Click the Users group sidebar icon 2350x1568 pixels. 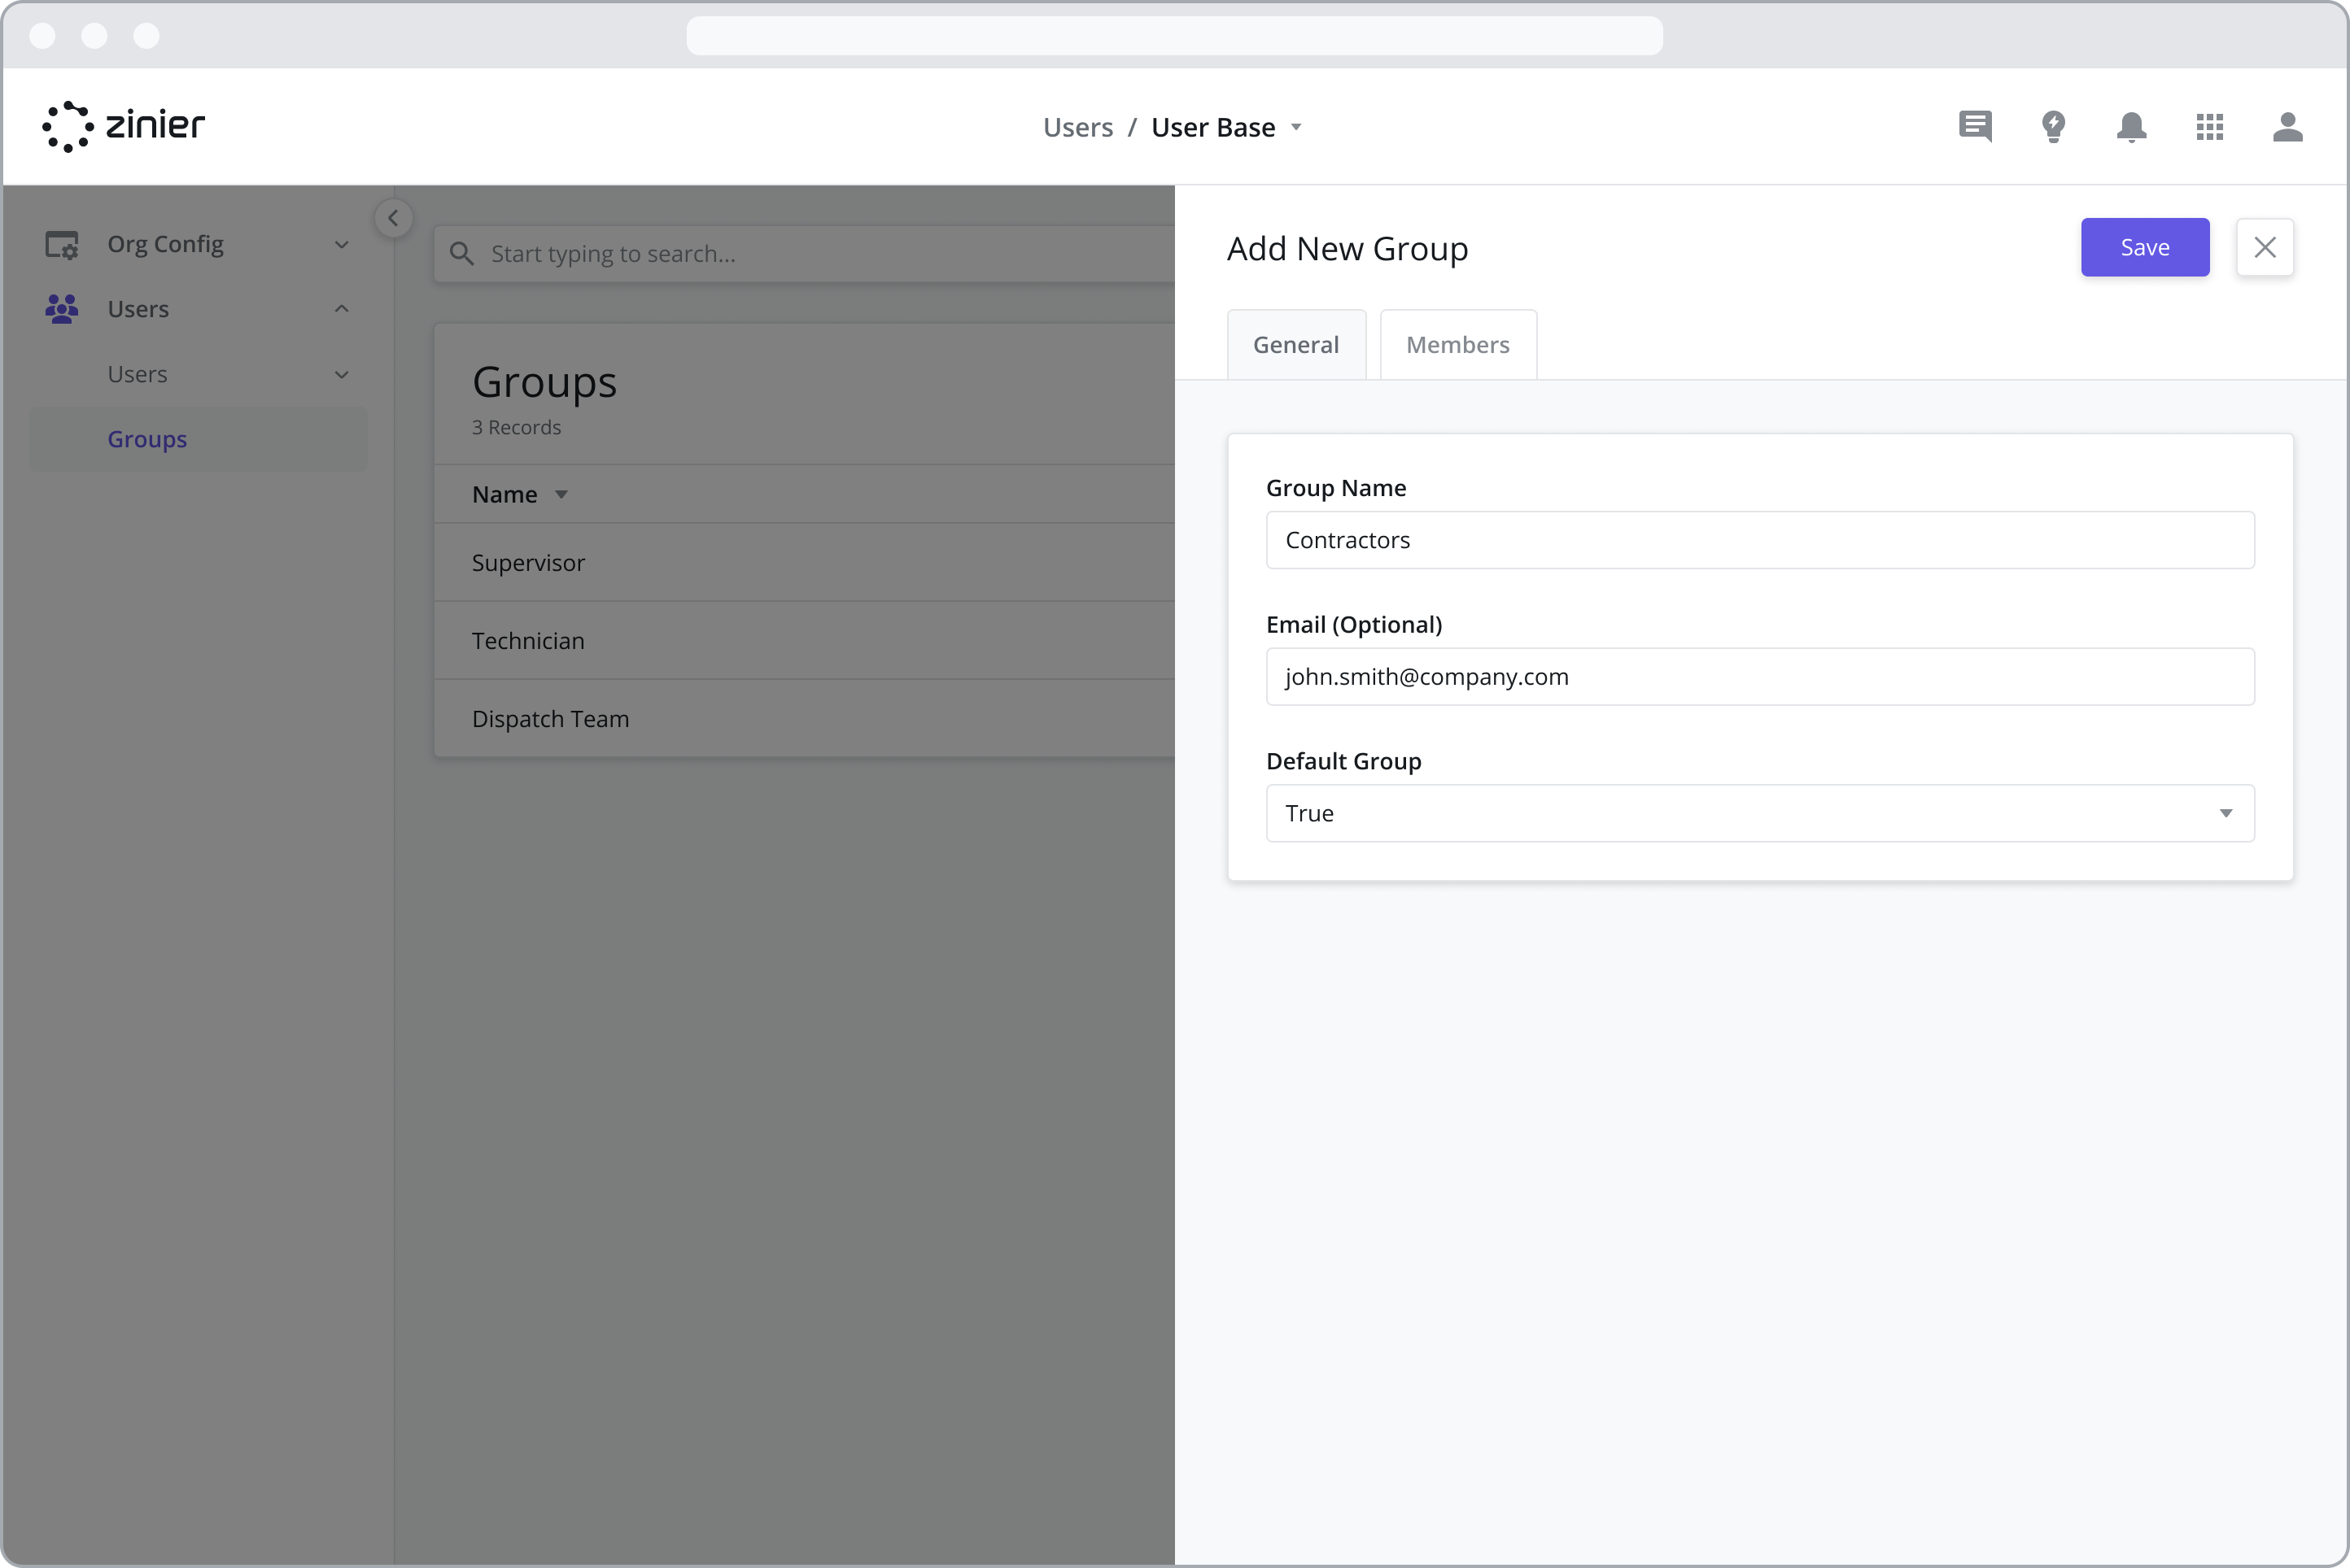(x=62, y=309)
